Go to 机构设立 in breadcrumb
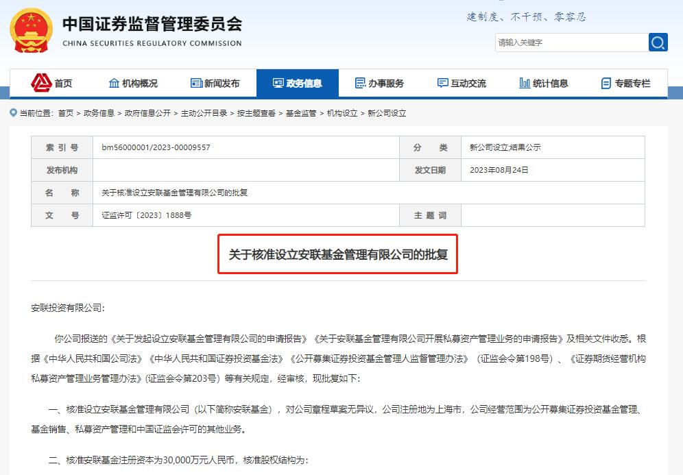This screenshot has width=683, height=475. point(342,113)
